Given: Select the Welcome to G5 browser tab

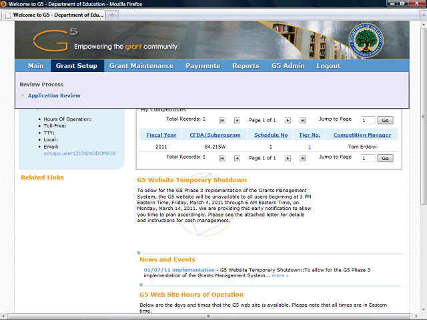Looking at the screenshot, I should 53,15.
